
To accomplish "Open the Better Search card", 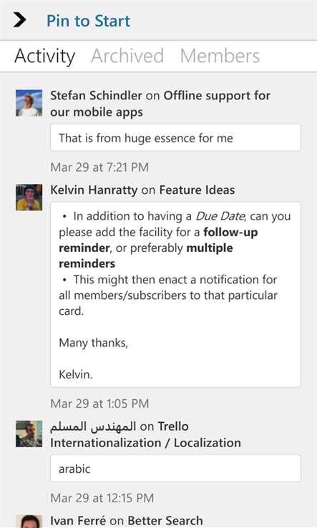I will coord(165,521).
